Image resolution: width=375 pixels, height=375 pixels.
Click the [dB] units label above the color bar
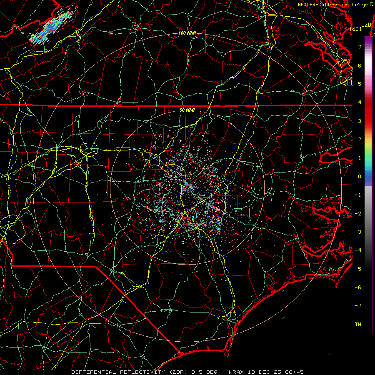click(x=356, y=29)
